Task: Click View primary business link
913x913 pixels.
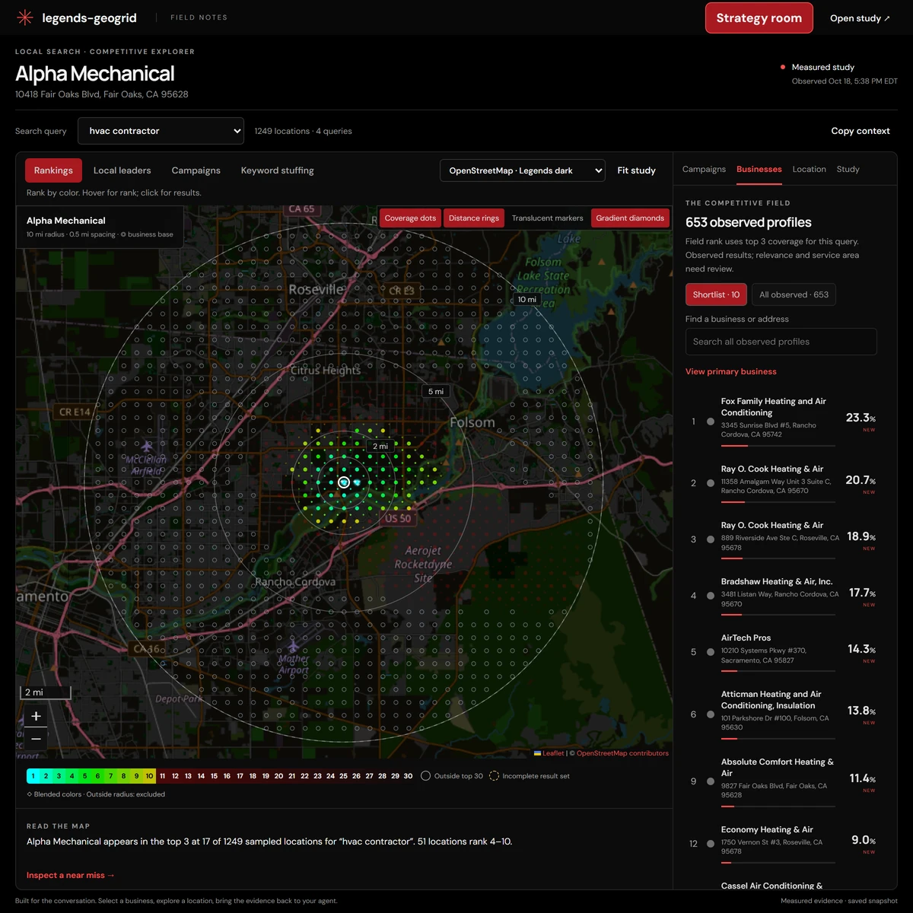Action: click(731, 371)
